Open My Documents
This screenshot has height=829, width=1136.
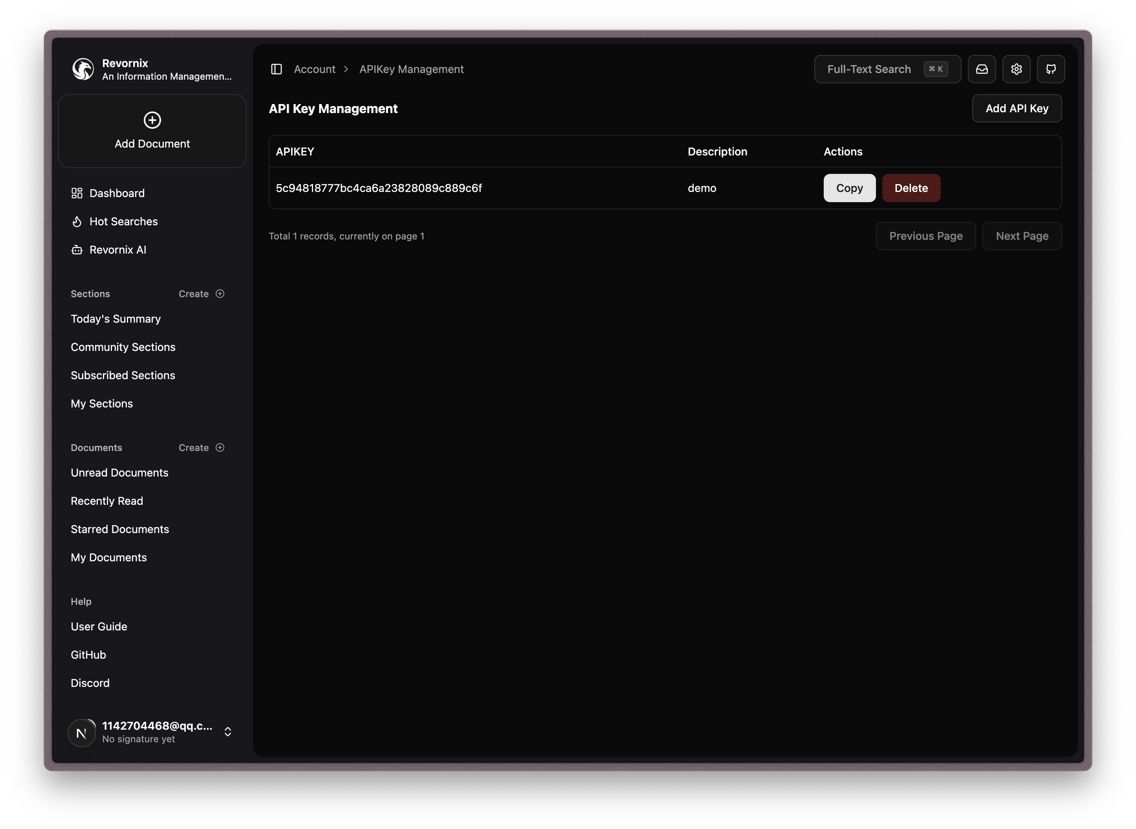click(109, 557)
